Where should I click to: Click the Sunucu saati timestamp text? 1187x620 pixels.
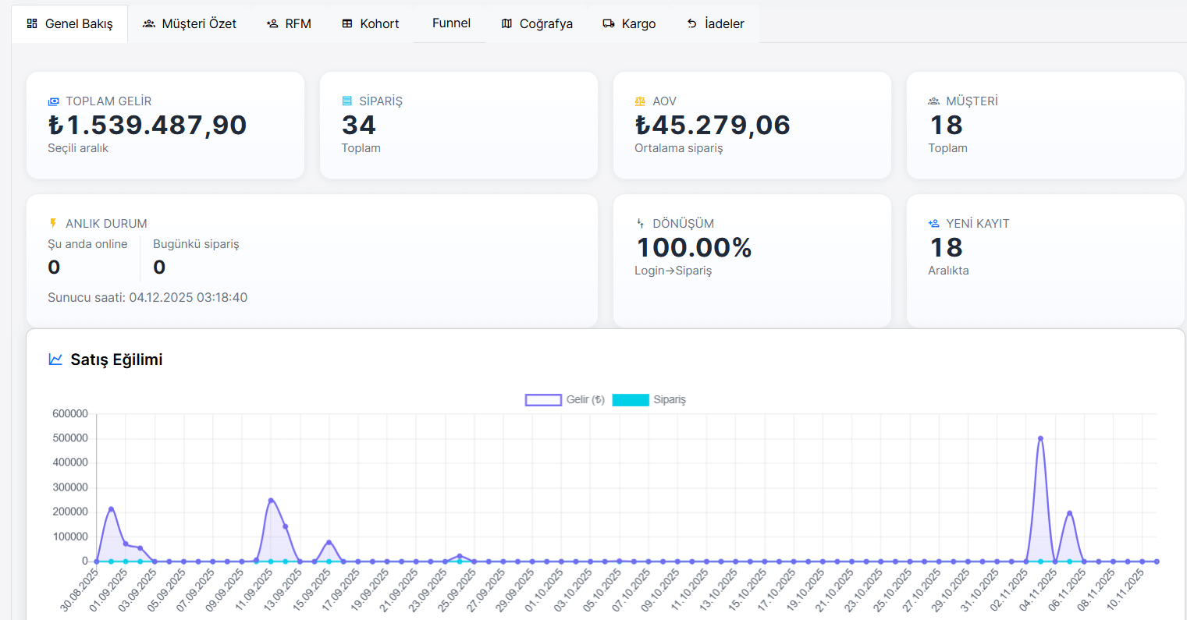coord(147,297)
